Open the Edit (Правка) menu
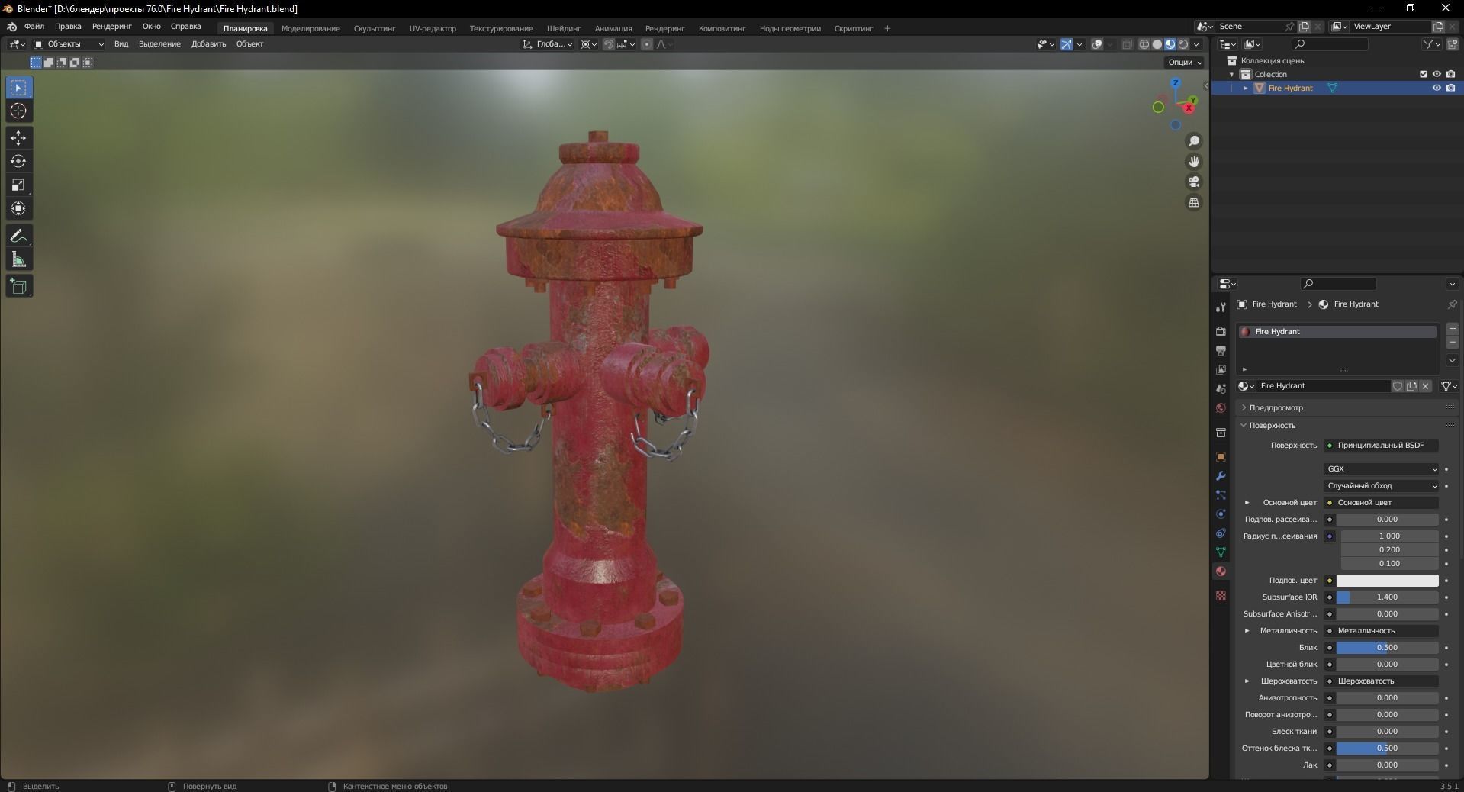 (68, 27)
